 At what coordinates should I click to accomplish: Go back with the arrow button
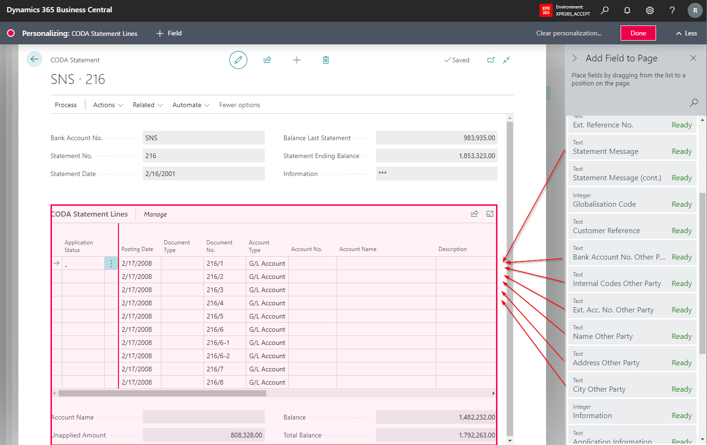pyautogui.click(x=34, y=59)
